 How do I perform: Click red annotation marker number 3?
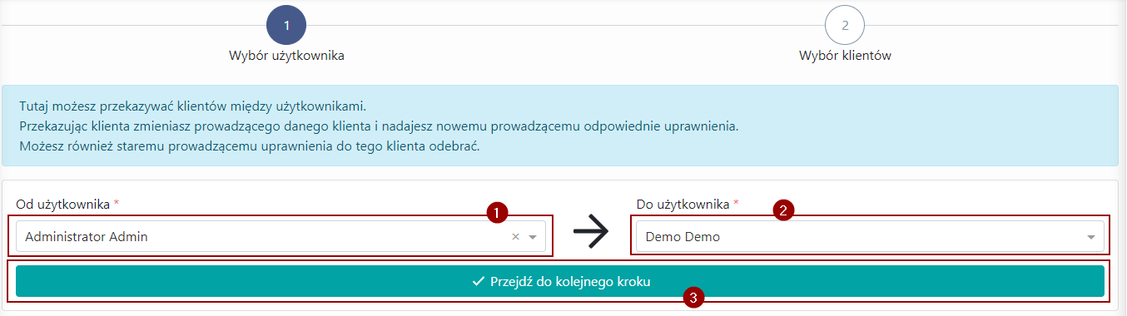693,297
